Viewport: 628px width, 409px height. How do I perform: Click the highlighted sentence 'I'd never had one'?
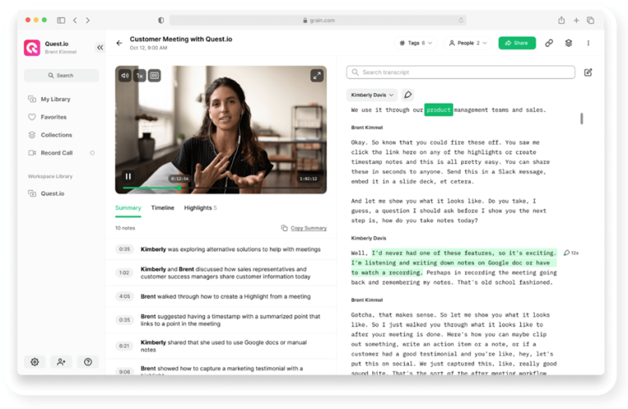454,263
